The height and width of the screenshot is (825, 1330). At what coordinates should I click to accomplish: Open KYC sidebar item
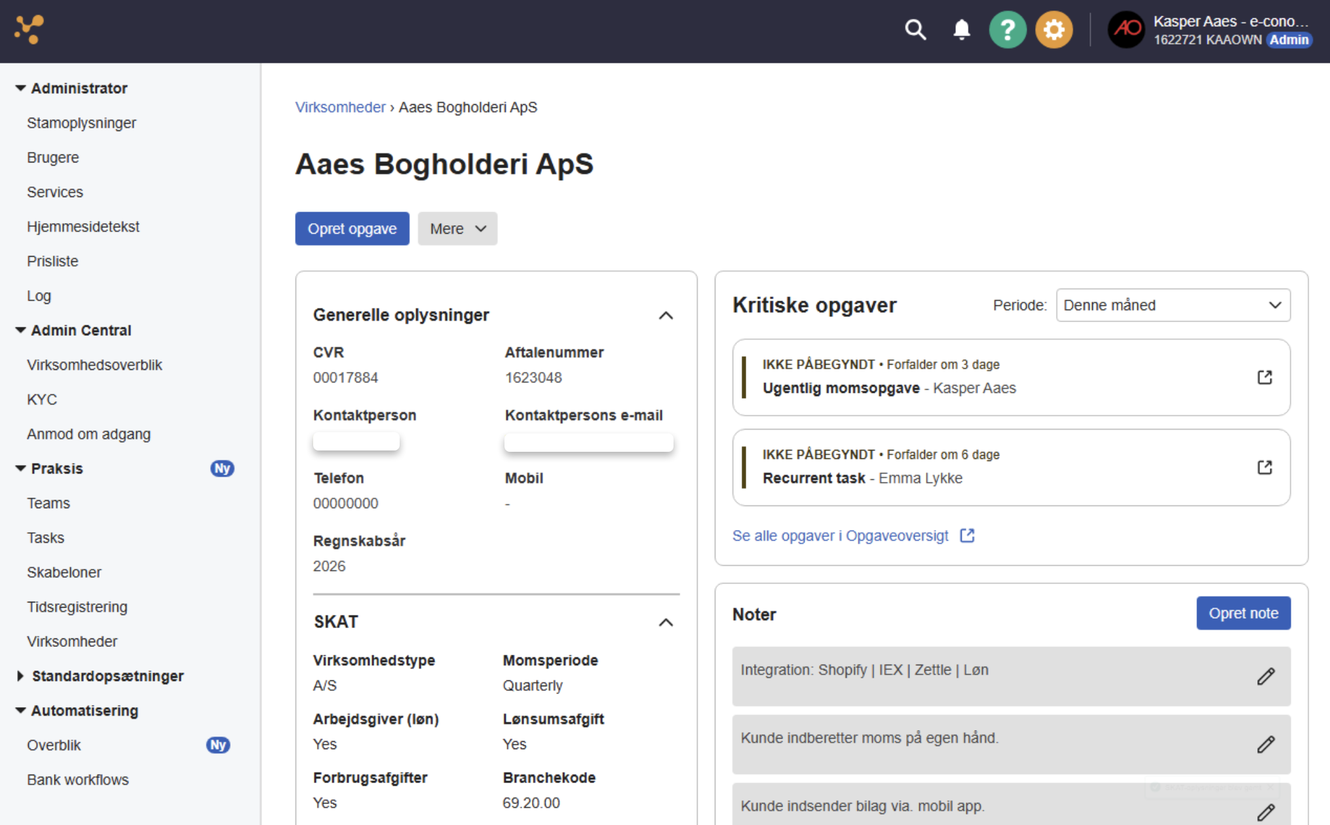tap(42, 399)
